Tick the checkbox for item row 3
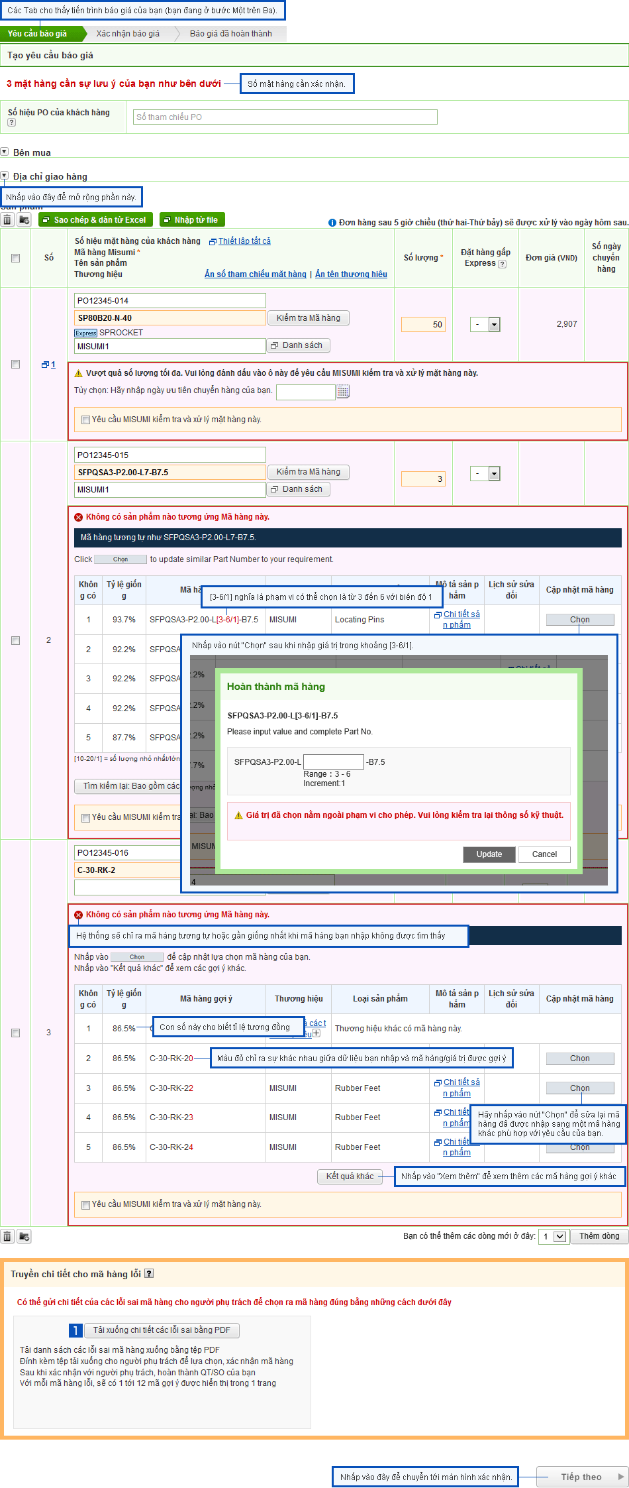The width and height of the screenshot is (629, 1488). pos(15,1033)
